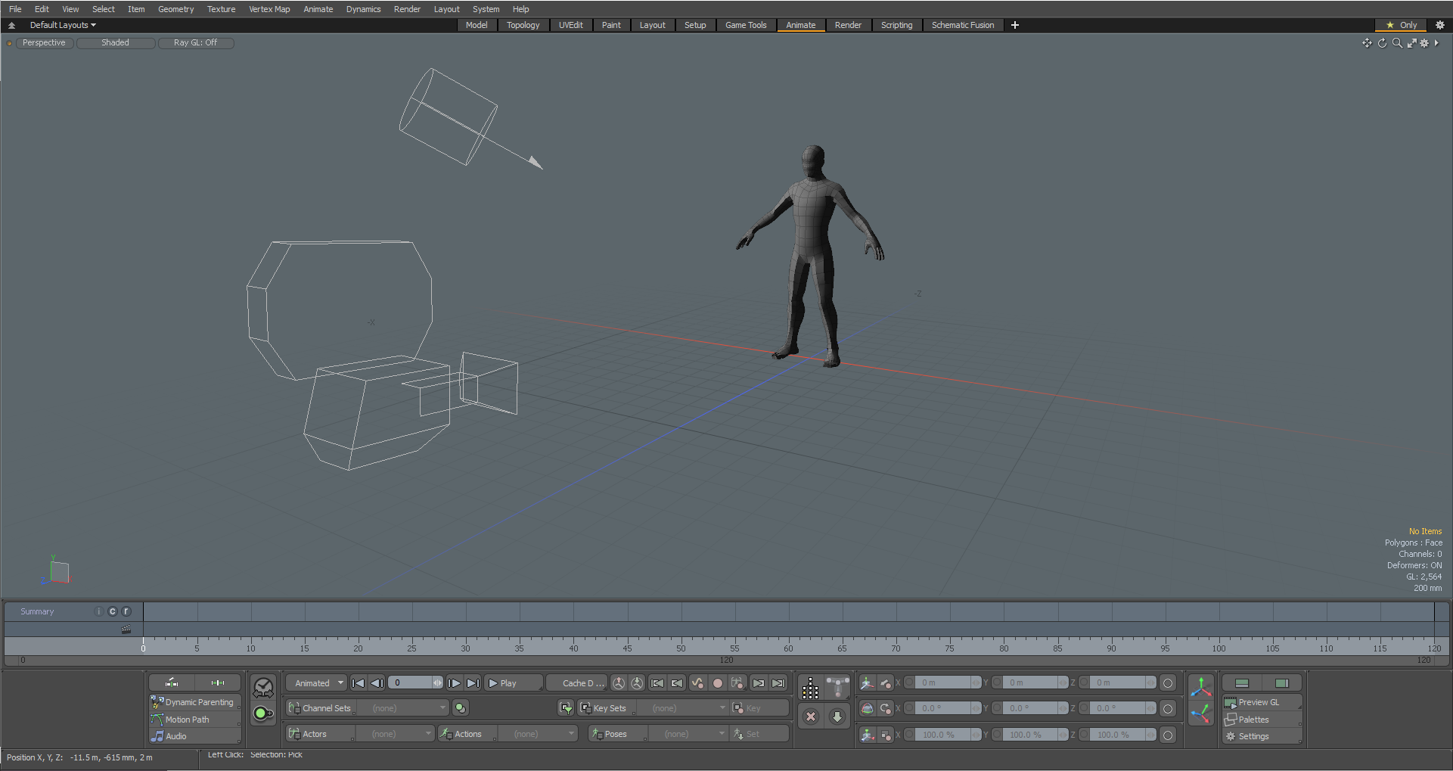This screenshot has width=1453, height=771.
Task: Click the Motion Path tool
Action: 187,720
